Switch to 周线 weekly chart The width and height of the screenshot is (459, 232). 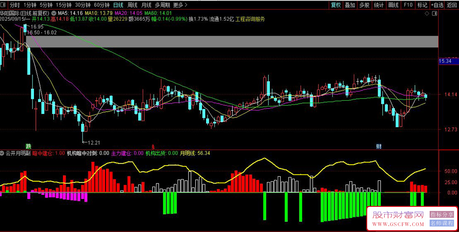point(132,5)
